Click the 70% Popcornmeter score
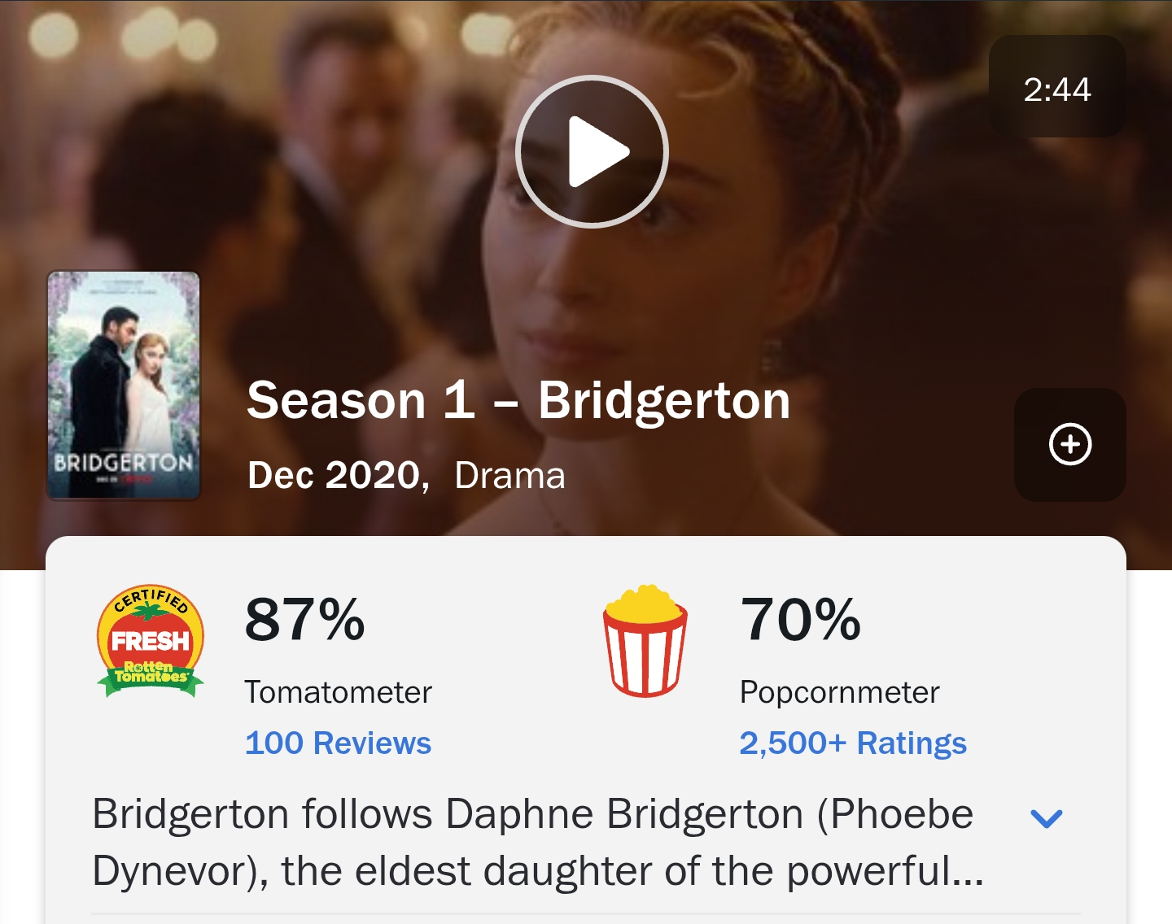This screenshot has height=924, width=1172. click(x=801, y=620)
